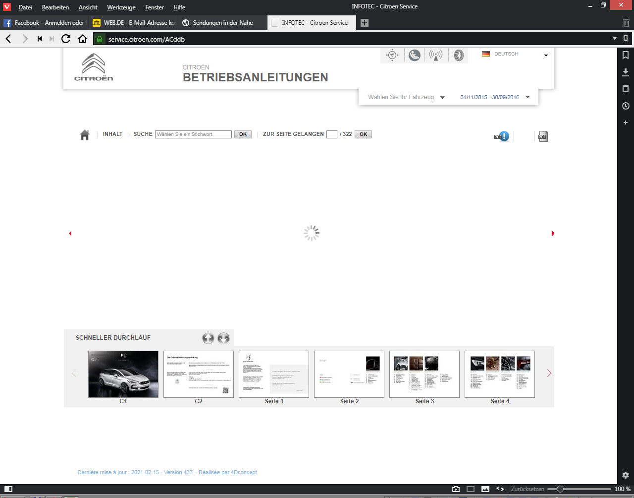Click the address bar URL field
Screen dimensions: 634x498
coord(357,39)
